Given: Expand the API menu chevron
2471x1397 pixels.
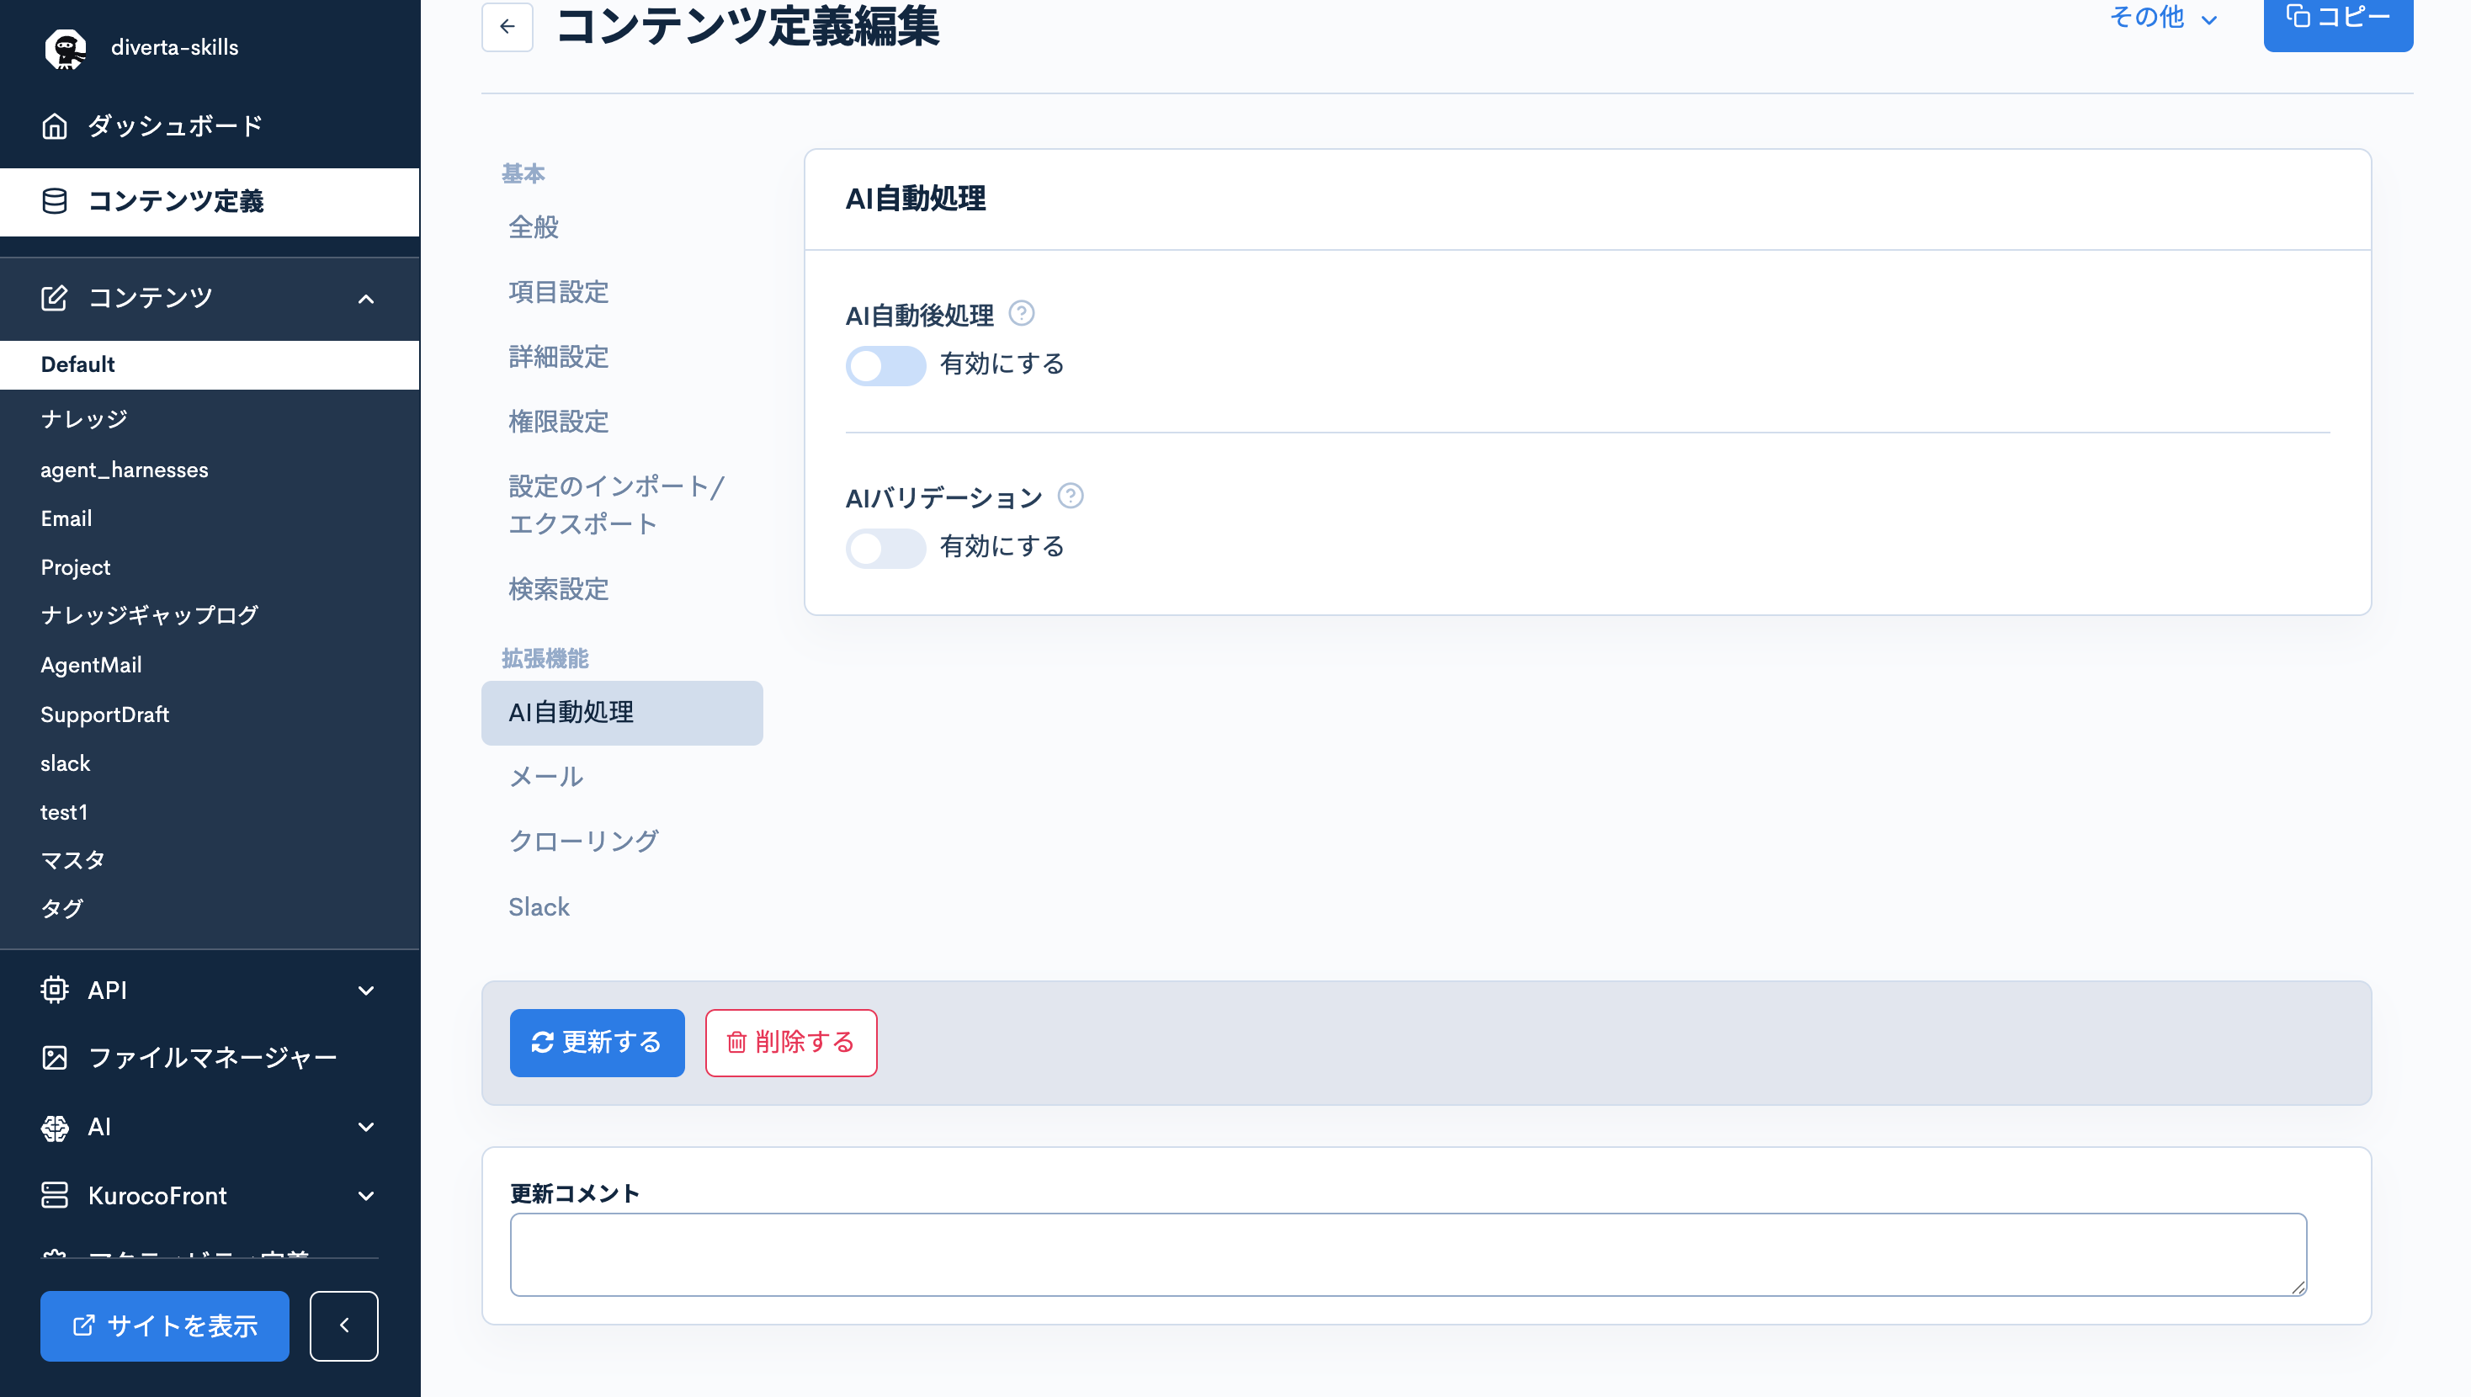Looking at the screenshot, I should coord(365,991).
